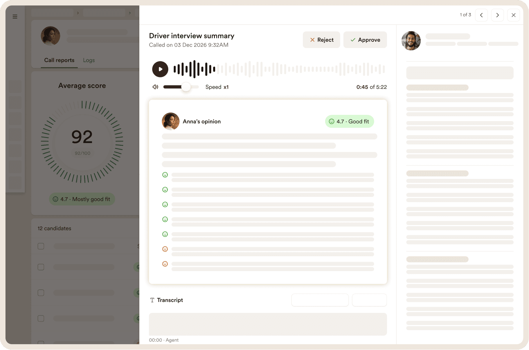Click the 4.7 · Mostly good fit badge

(x=82, y=199)
